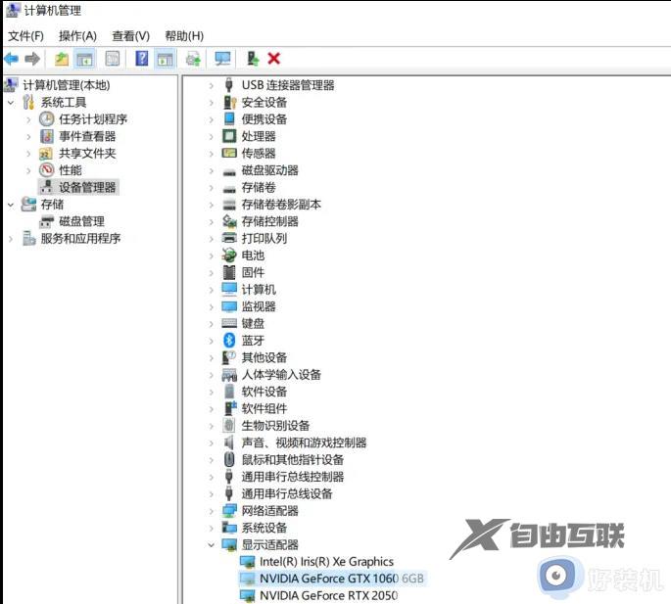Click the Bluetooth icon beside 蓝牙
The height and width of the screenshot is (604, 671).
pyautogui.click(x=229, y=341)
